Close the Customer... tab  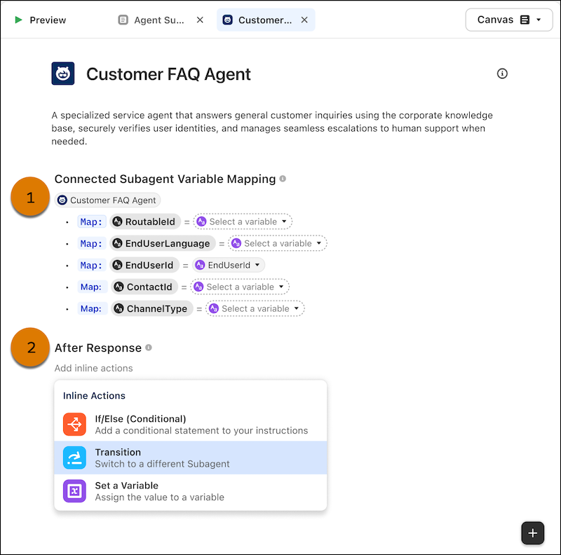pyautogui.click(x=304, y=20)
